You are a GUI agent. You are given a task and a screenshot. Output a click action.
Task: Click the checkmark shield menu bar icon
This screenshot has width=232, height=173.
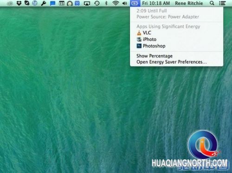[x=27, y=3]
